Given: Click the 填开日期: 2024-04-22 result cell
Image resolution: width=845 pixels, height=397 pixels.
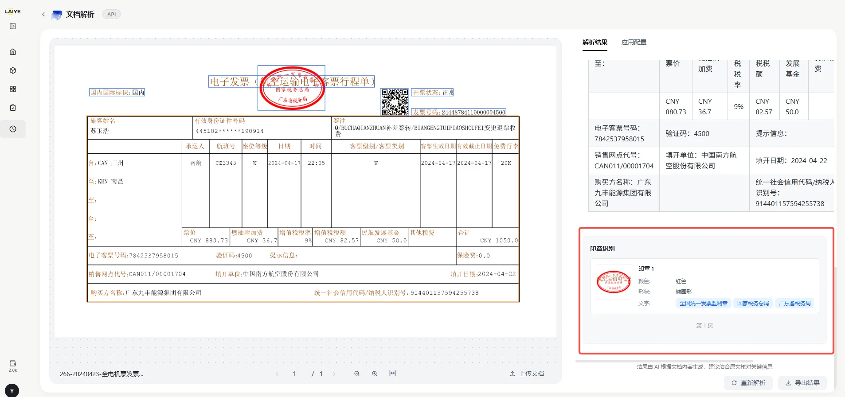Looking at the screenshot, I should coord(791,160).
